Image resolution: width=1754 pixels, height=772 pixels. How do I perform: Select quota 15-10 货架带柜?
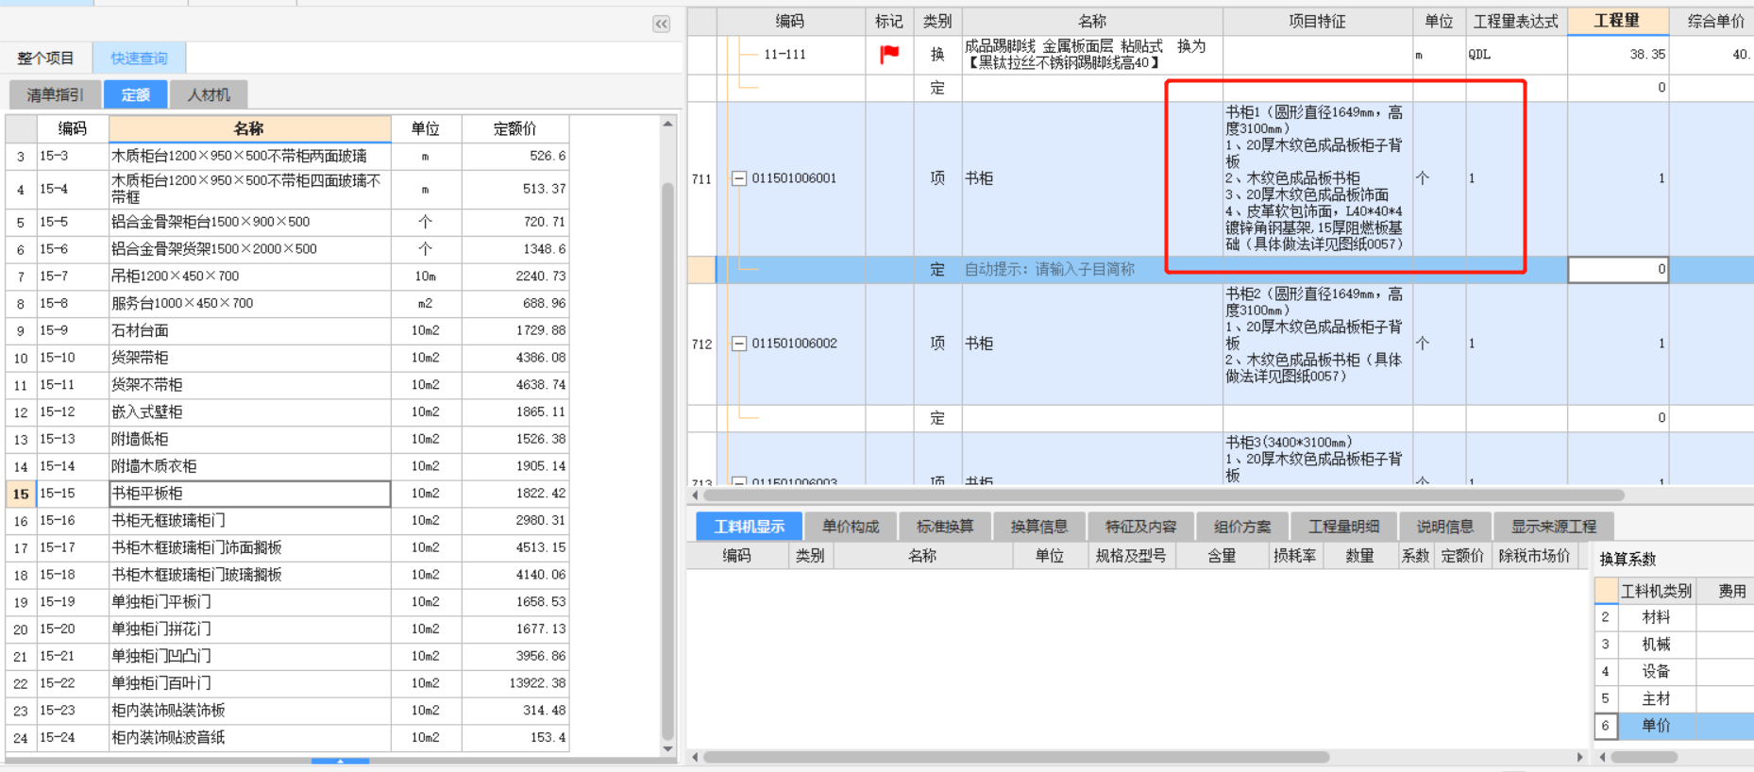pos(250,358)
